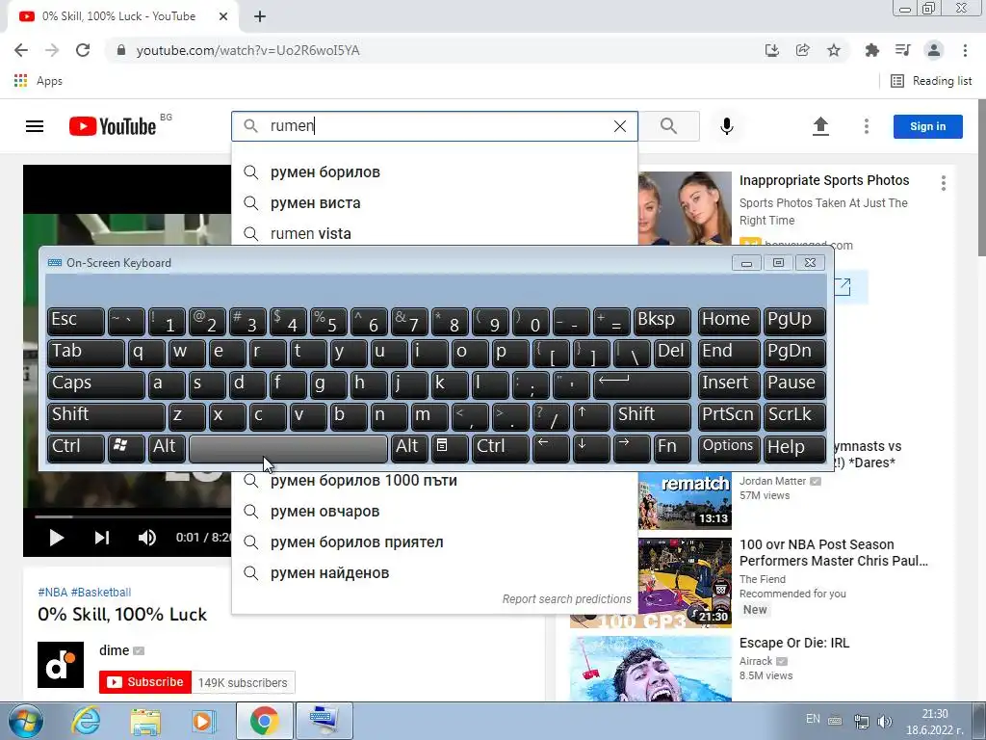Click Report search predictions link
This screenshot has width=986, height=740.
[566, 599]
